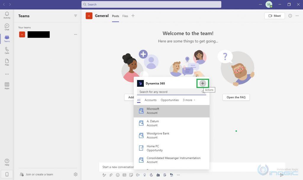Select the team's red avatar in Your teams
This screenshot has width=303, height=180.
[22, 35]
